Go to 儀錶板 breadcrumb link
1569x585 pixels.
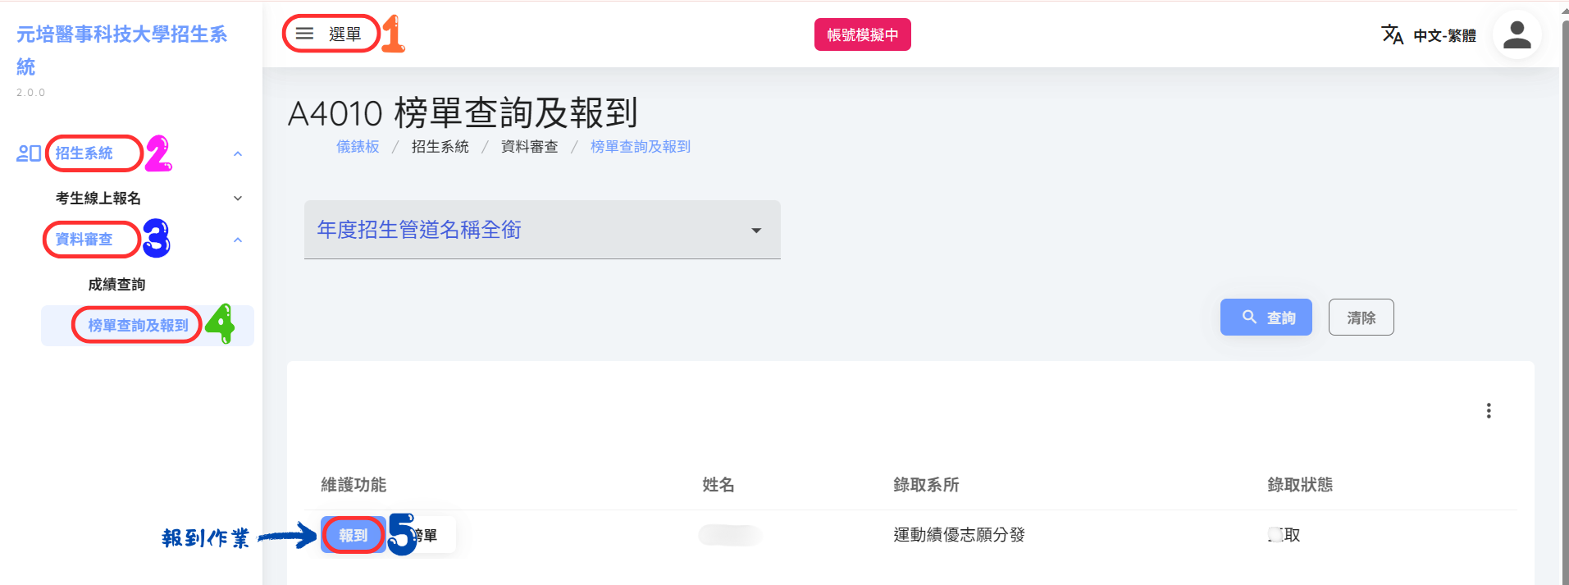tap(358, 147)
